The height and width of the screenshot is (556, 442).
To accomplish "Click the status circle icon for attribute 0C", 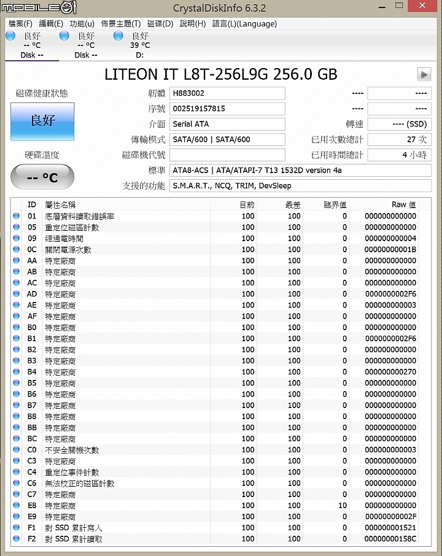I will pos(17,249).
